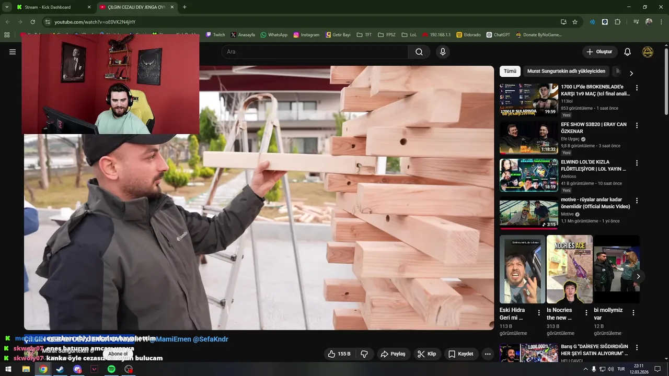Open options for Barış G DAİREYE SIĞDIRDIĞIN video
669x376 pixels.
pos(637,347)
